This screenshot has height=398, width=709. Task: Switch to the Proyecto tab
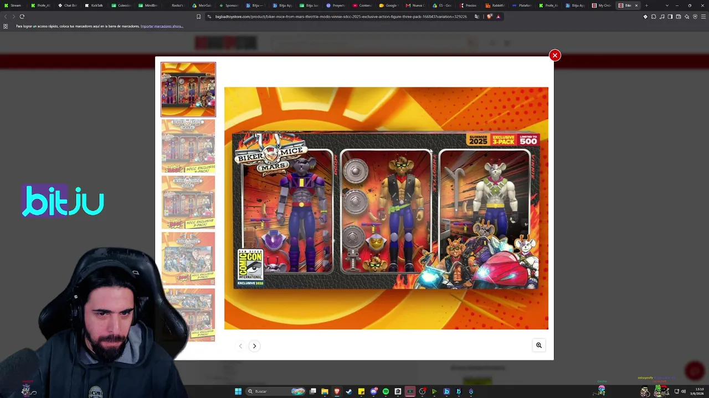336,6
